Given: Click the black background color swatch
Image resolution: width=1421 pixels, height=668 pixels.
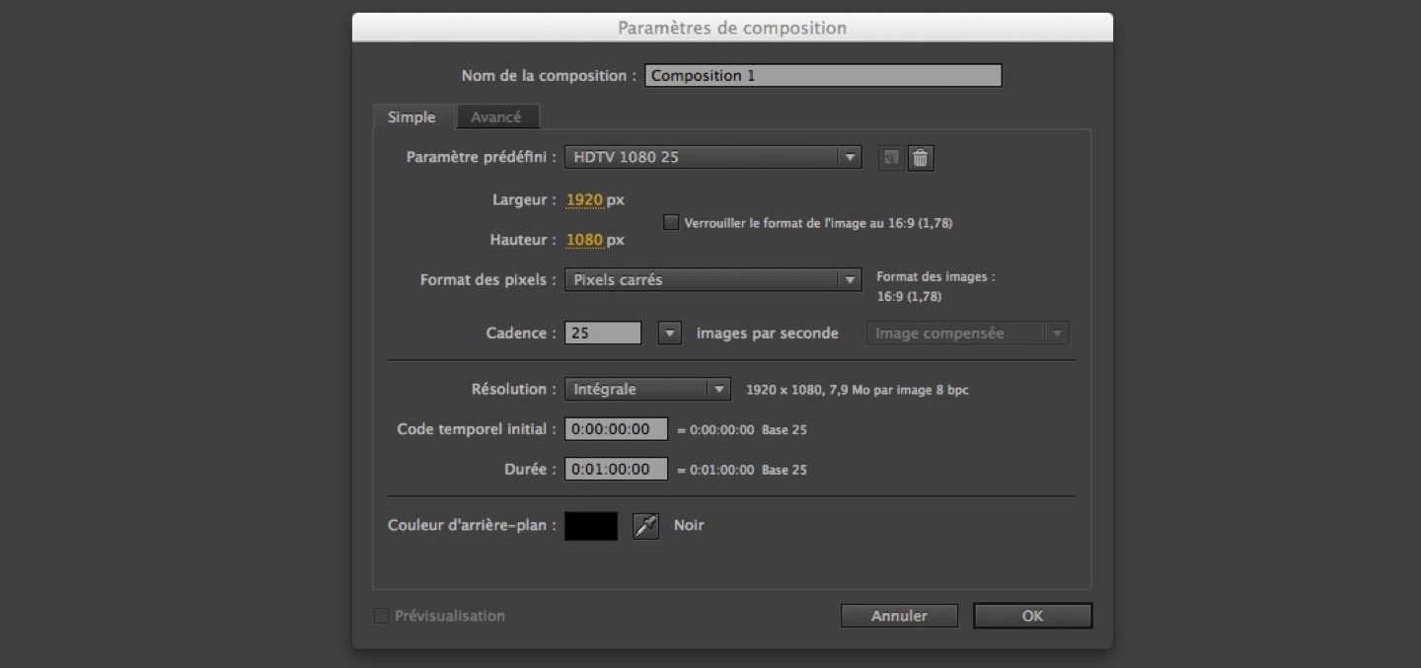Looking at the screenshot, I should pos(590,525).
